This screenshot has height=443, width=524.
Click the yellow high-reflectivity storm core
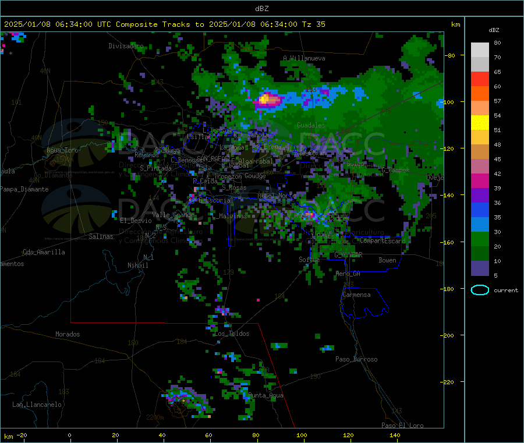(x=265, y=99)
